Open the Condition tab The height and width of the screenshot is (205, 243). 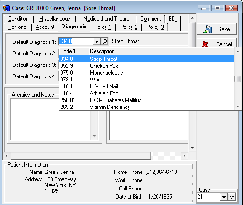pos(18,19)
